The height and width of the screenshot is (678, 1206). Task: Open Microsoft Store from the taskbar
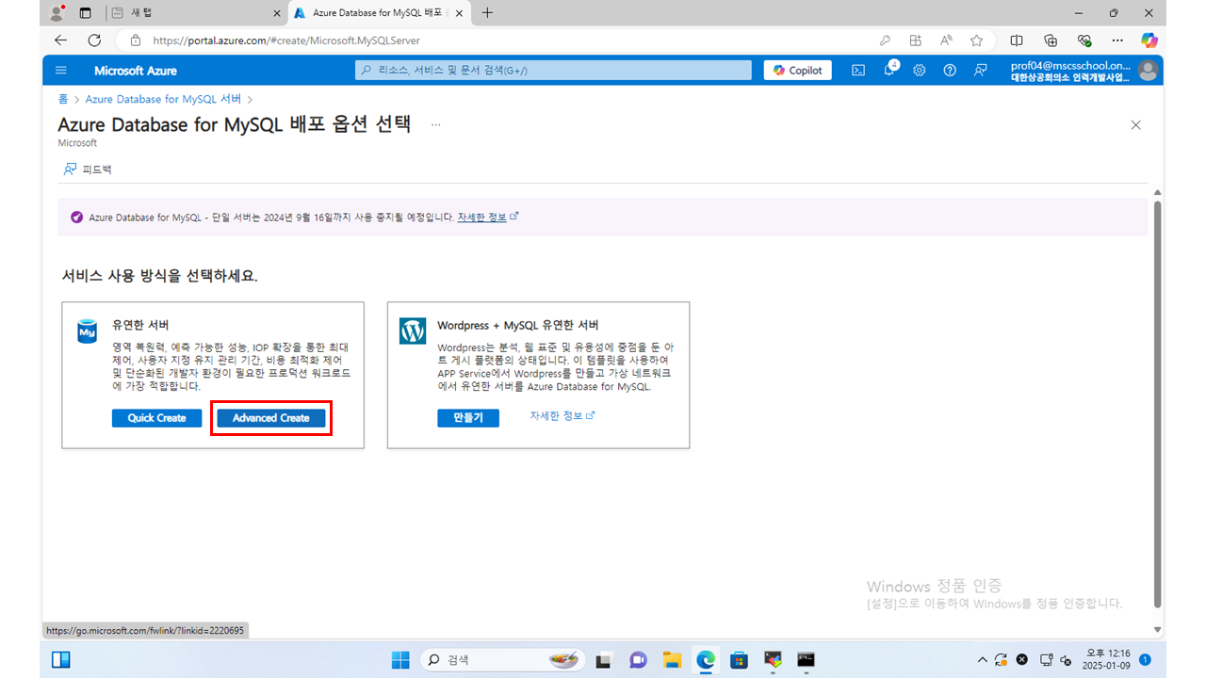(x=740, y=659)
